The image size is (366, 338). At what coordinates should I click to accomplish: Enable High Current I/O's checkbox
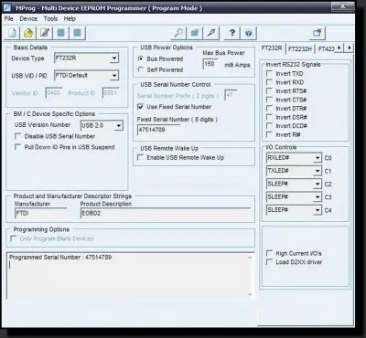click(269, 253)
